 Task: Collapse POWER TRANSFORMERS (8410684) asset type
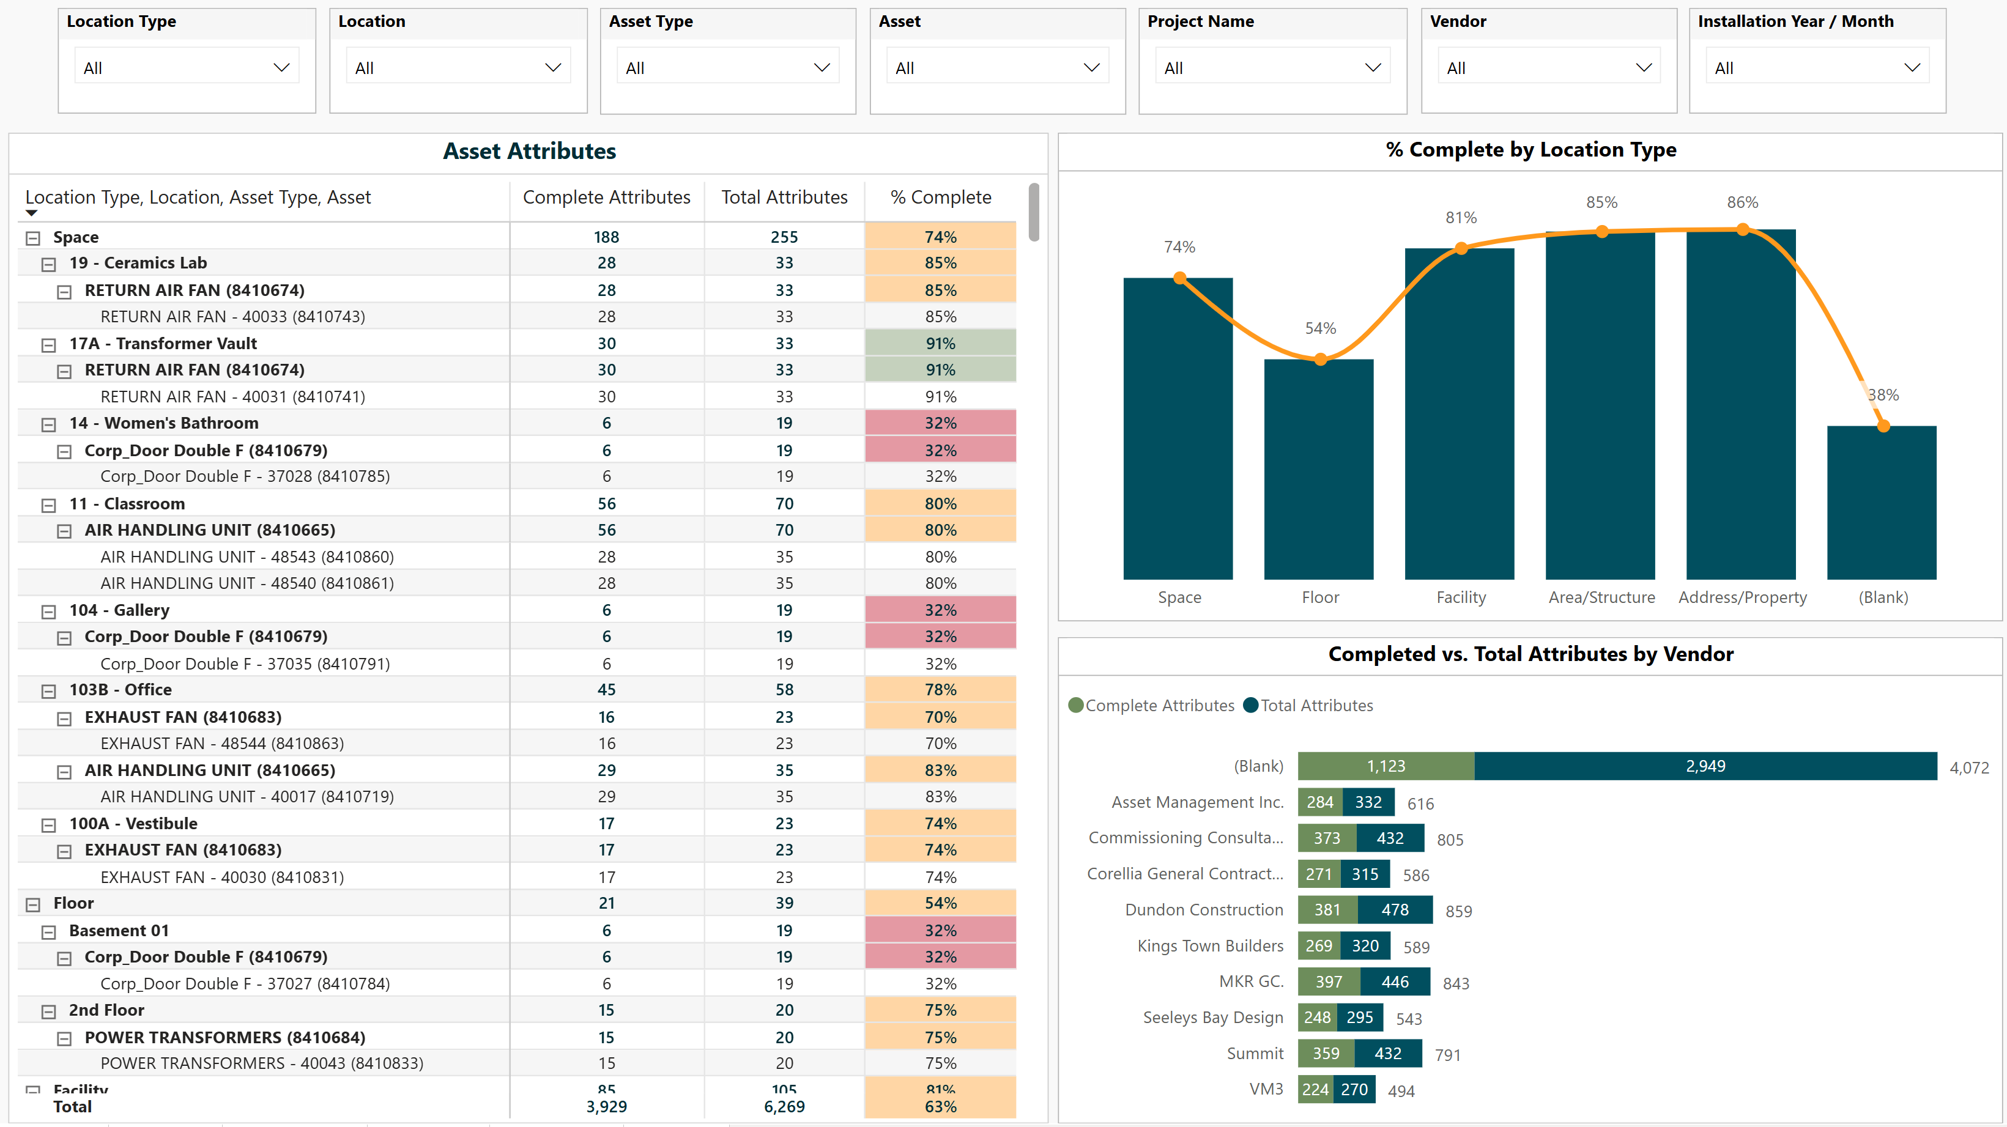pyautogui.click(x=64, y=1038)
